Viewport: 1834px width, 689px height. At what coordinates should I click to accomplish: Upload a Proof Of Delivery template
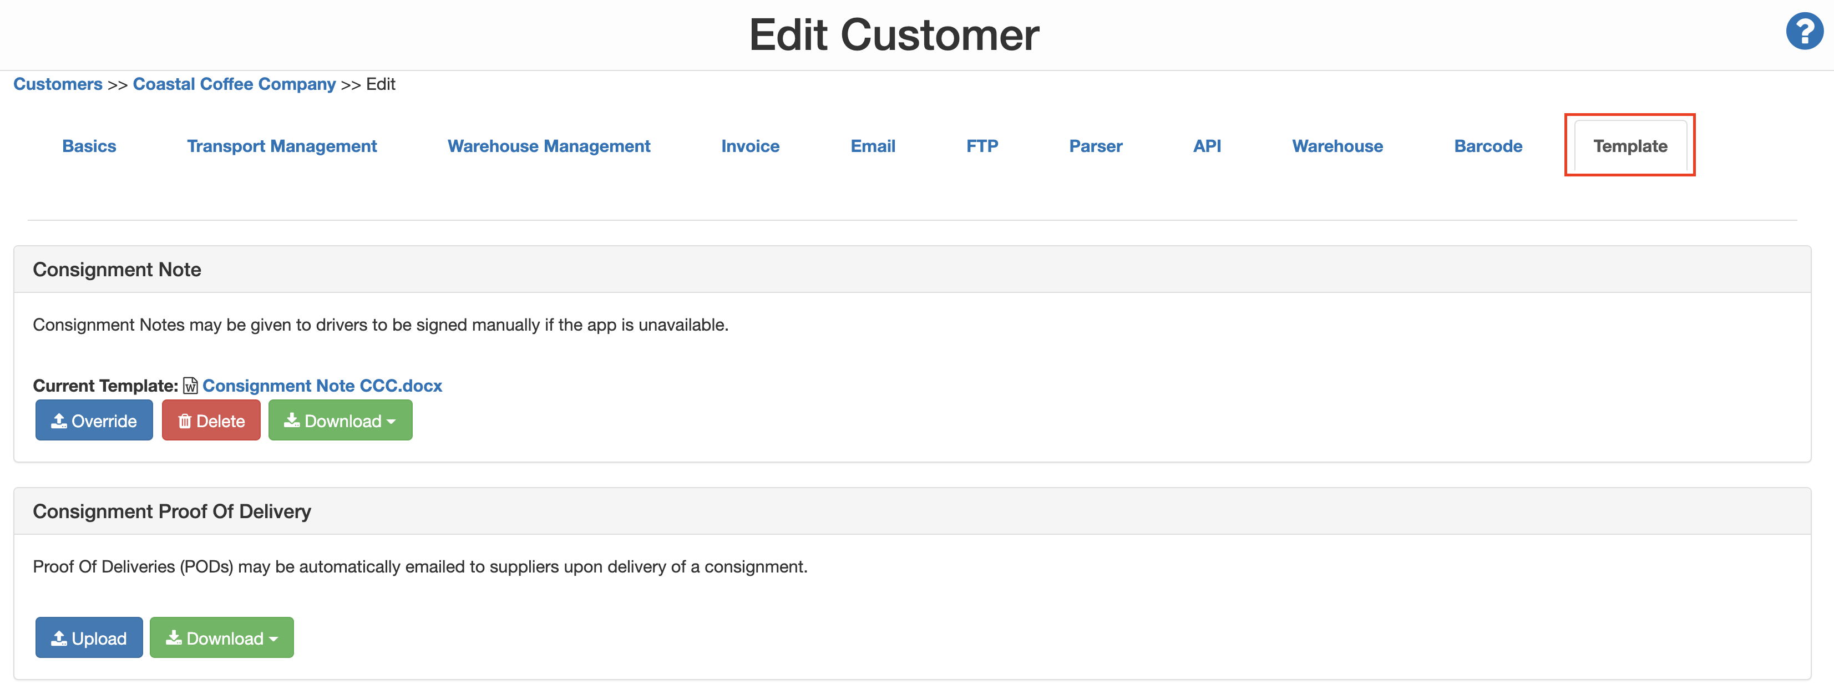click(89, 638)
